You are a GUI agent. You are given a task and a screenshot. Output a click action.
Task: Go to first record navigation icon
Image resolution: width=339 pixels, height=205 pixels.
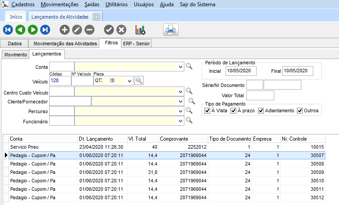tap(8, 30)
